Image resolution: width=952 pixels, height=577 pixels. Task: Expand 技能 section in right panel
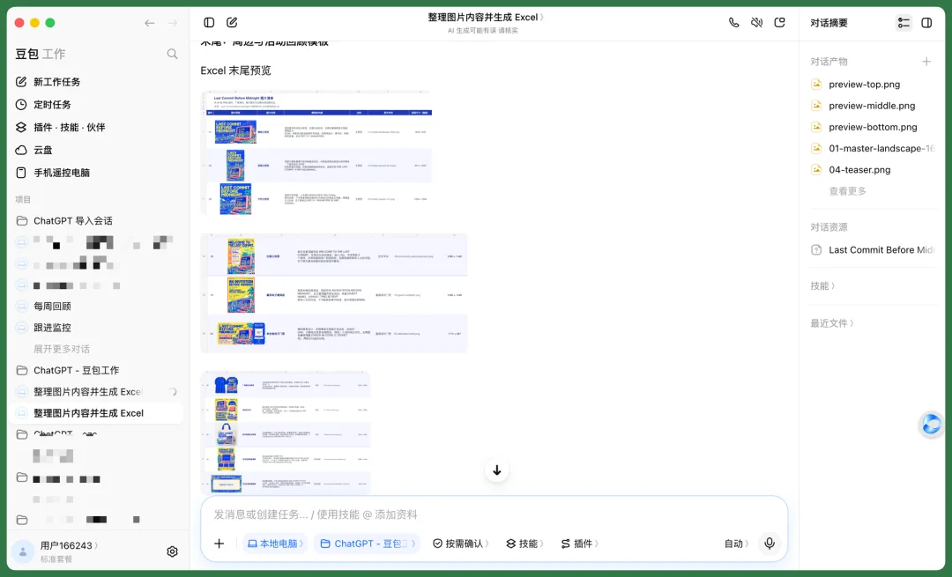coord(822,285)
